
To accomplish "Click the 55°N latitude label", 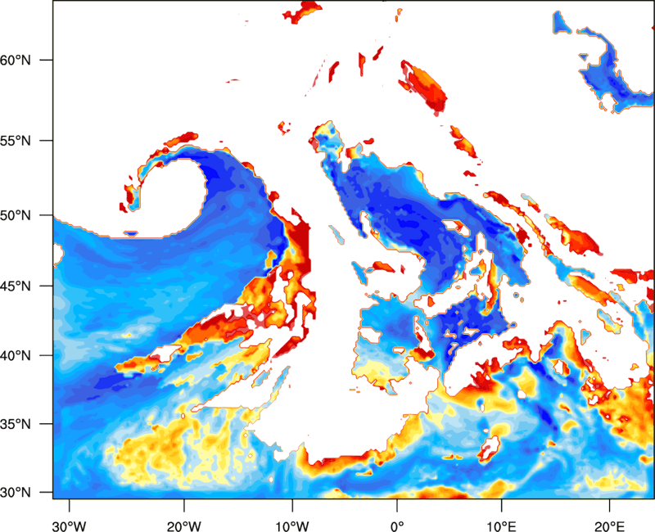I will coord(16,141).
